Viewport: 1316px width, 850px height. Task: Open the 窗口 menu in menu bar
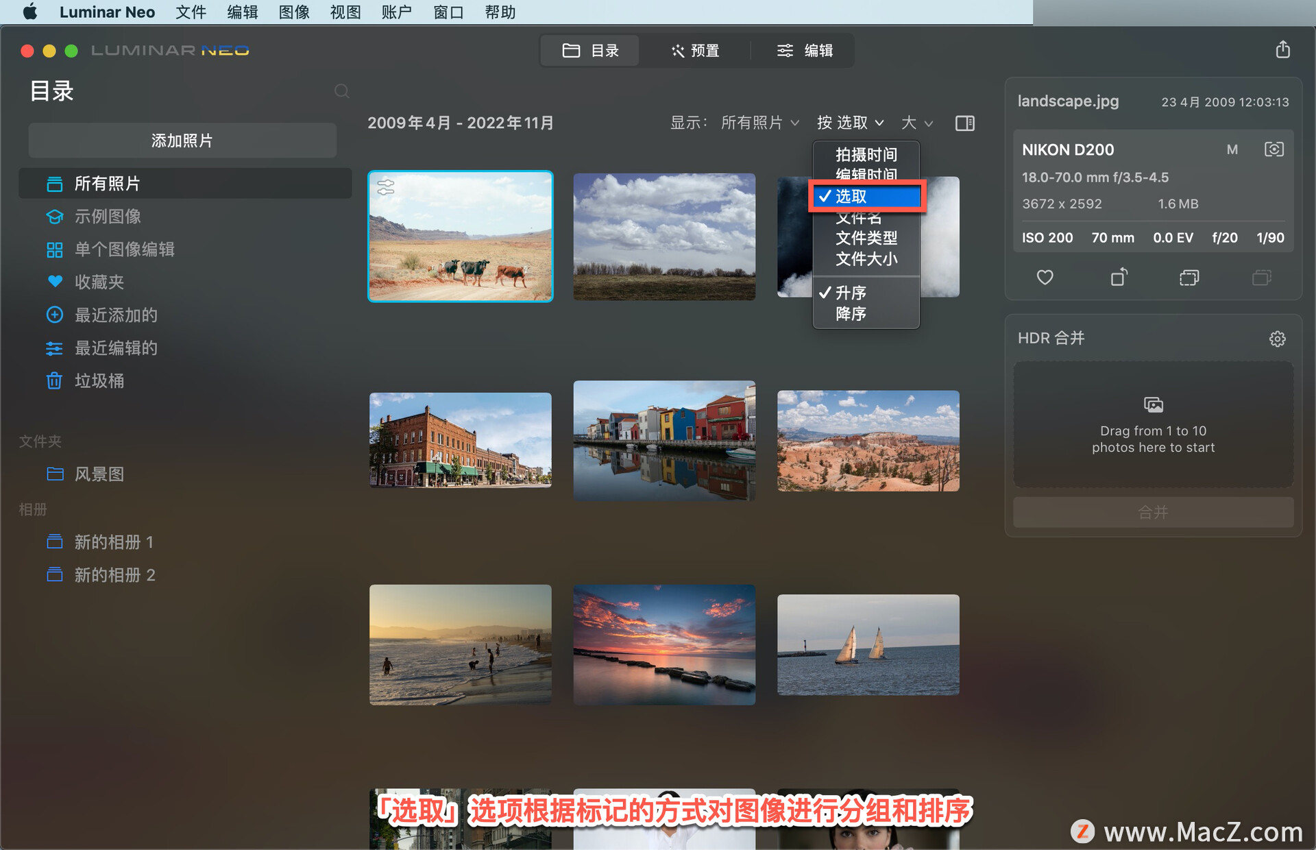tap(449, 12)
